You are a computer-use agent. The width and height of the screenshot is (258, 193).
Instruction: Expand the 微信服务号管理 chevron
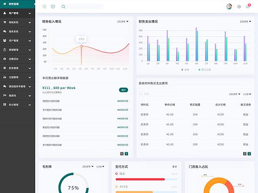click(x=30, y=87)
